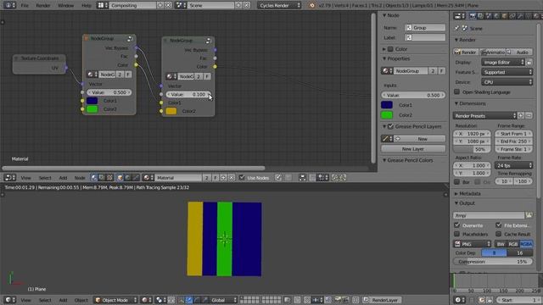Click the screen layout browse icon

pyautogui.click(x=102, y=6)
